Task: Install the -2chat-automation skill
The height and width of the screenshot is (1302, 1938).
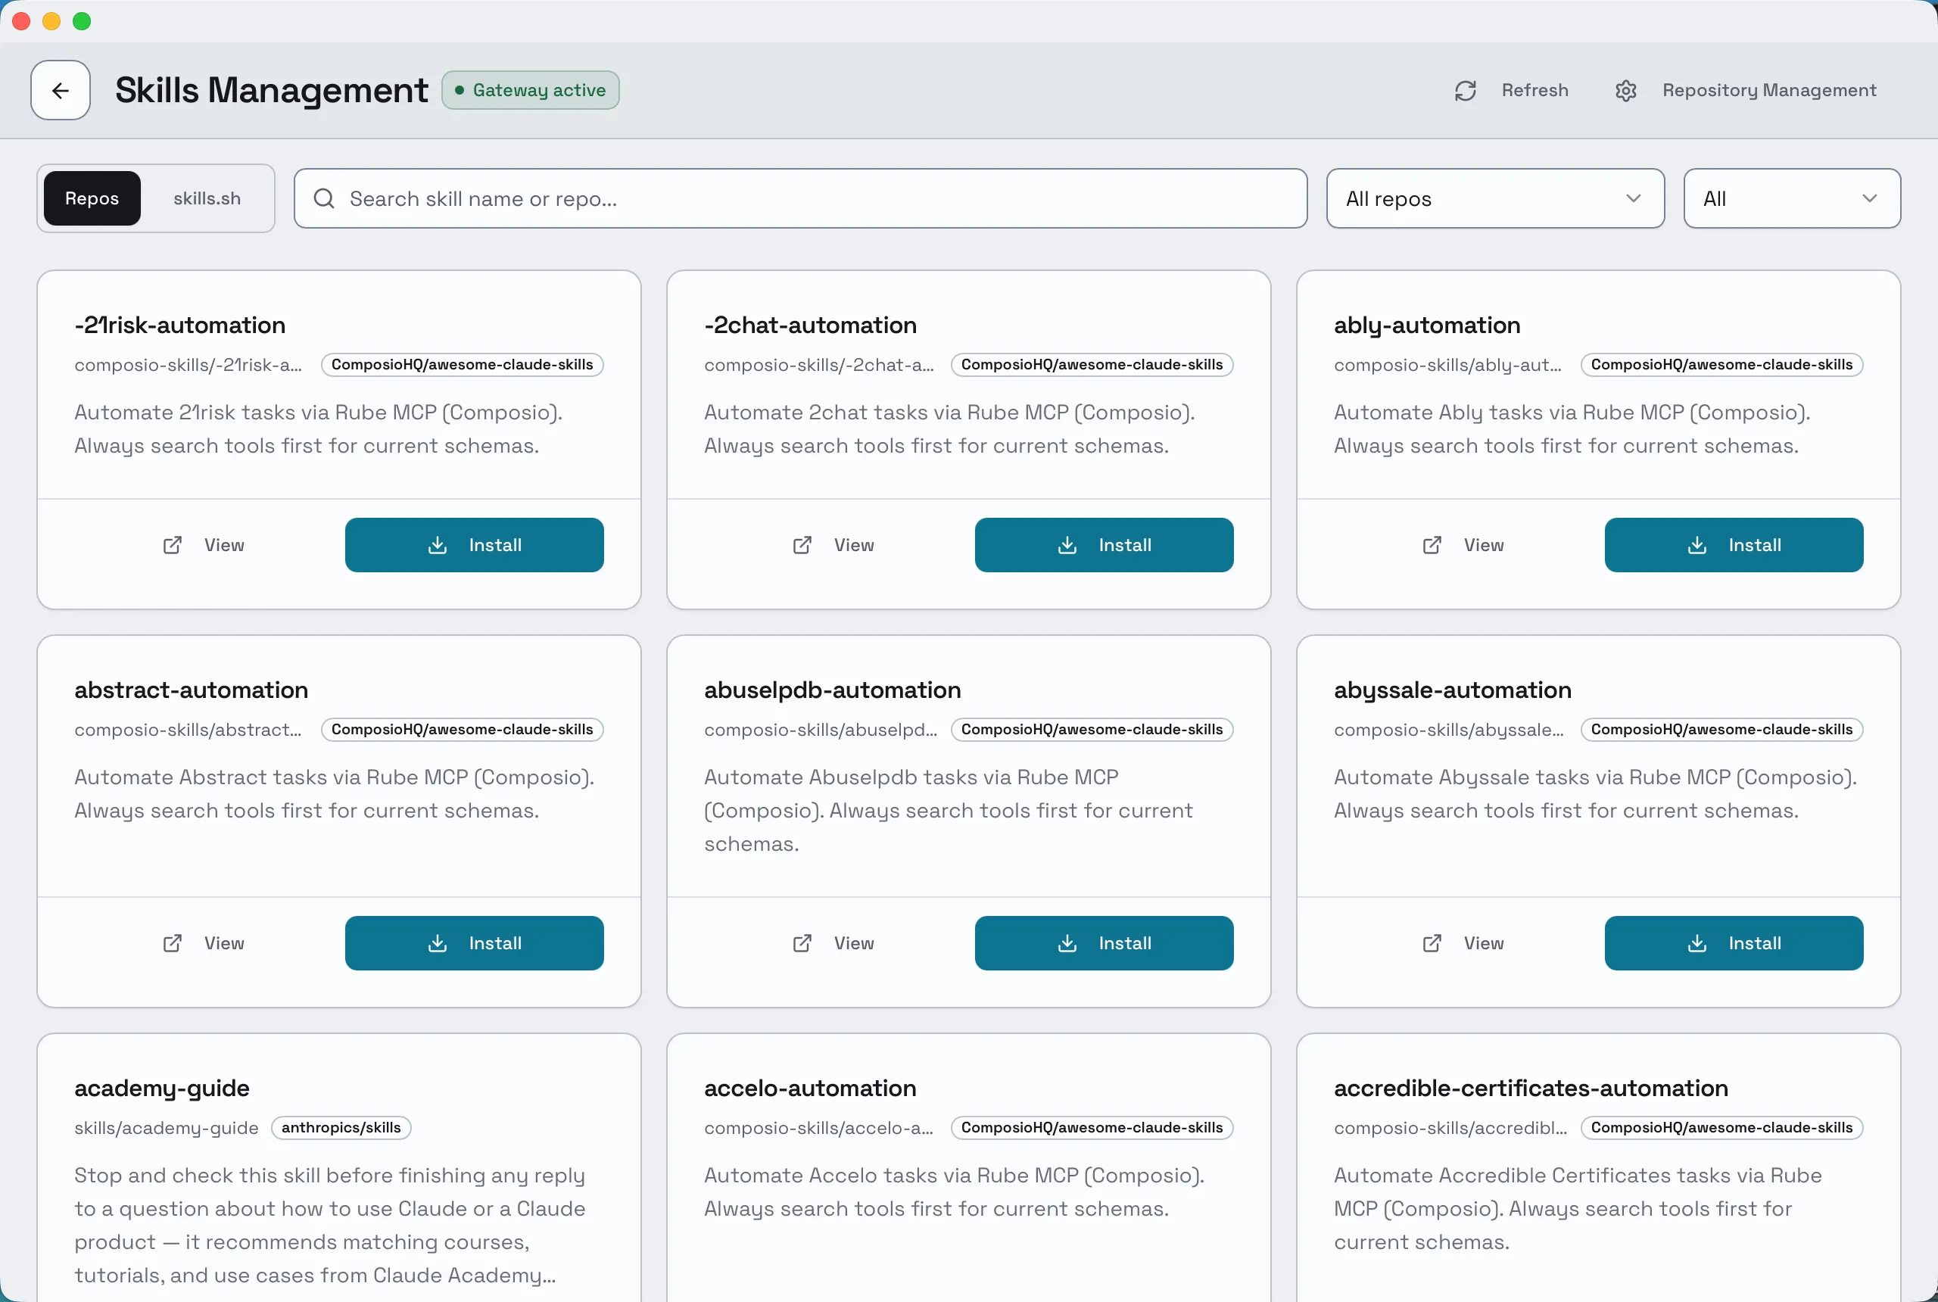Action: click(x=1105, y=546)
